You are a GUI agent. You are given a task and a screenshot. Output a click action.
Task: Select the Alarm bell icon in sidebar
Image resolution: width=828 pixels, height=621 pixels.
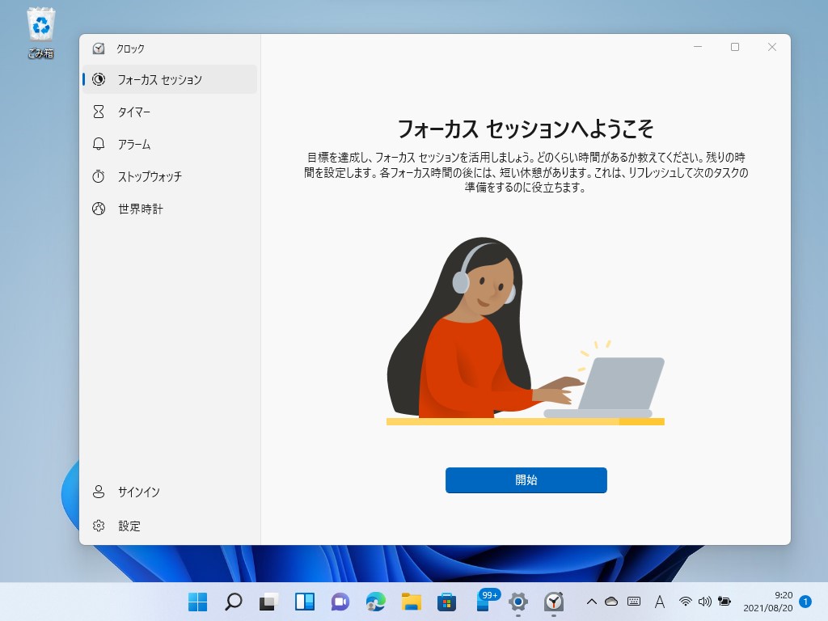click(99, 144)
